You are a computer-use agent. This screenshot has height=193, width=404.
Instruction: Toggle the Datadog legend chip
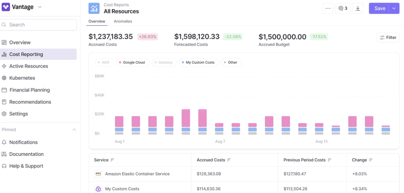click(x=164, y=62)
